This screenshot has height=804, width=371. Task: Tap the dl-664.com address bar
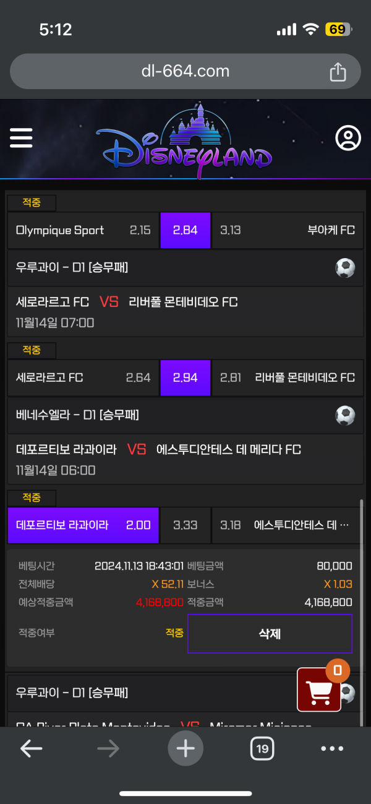pos(185,71)
